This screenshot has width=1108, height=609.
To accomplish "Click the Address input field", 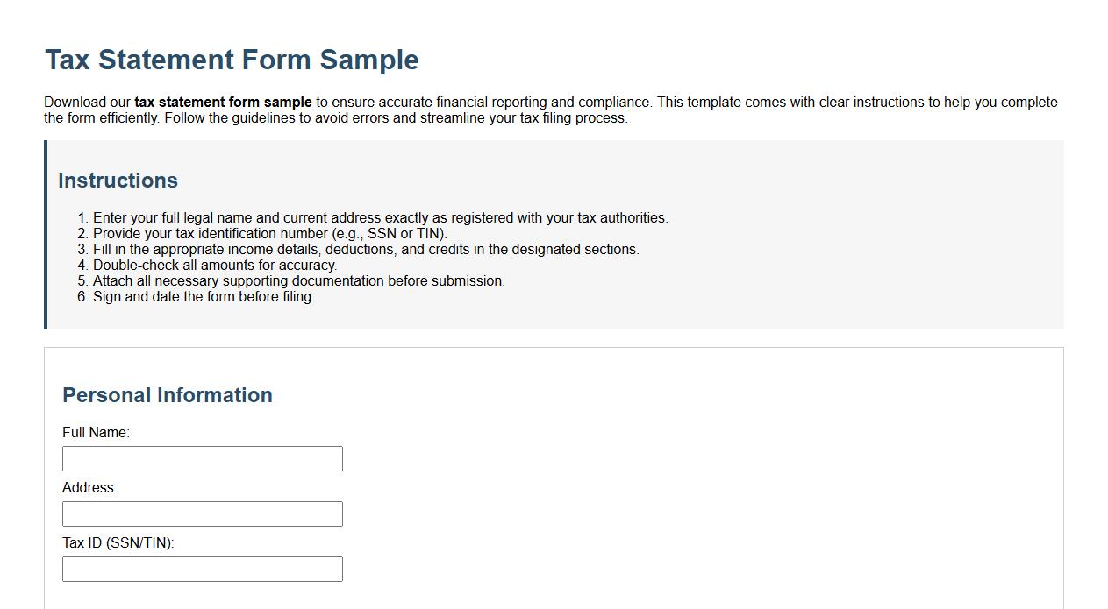I will pyautogui.click(x=202, y=513).
